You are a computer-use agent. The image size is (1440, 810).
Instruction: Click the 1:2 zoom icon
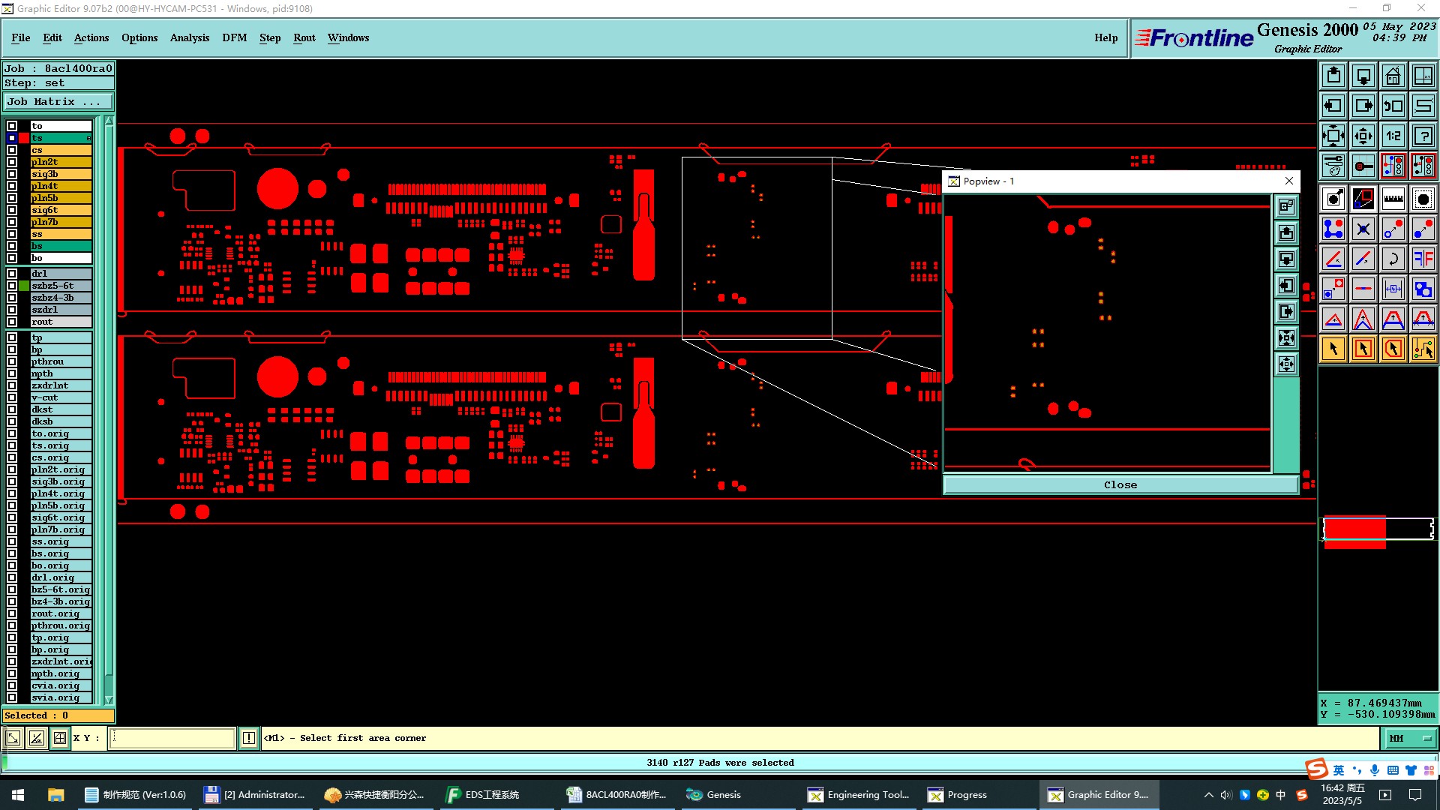click(1393, 136)
